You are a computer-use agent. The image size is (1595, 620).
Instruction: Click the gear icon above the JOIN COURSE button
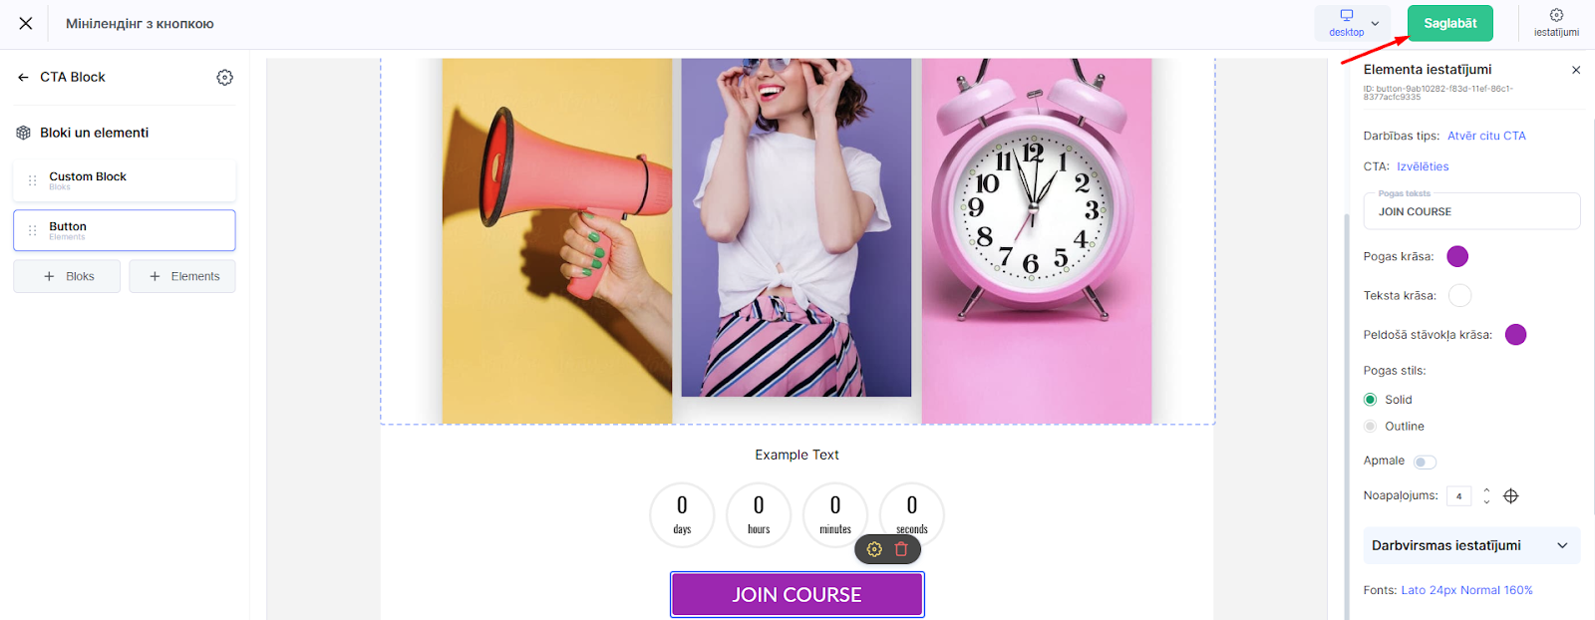pos(874,549)
